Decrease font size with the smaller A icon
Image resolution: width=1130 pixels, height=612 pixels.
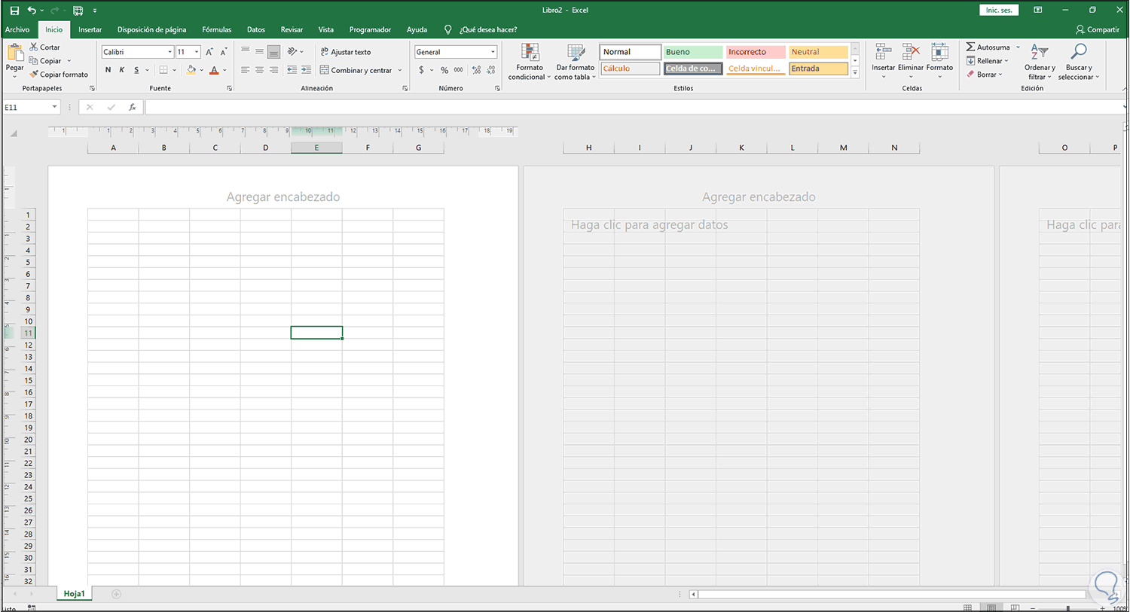coord(224,52)
